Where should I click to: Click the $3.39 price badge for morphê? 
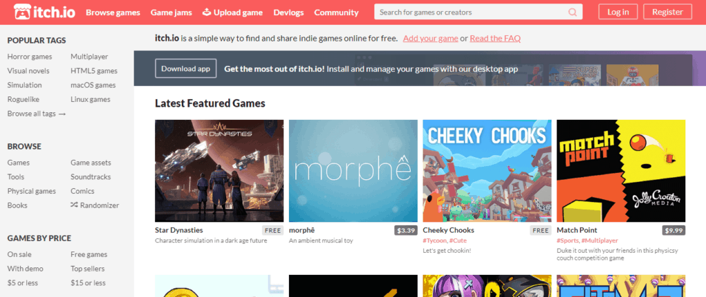[x=405, y=230]
